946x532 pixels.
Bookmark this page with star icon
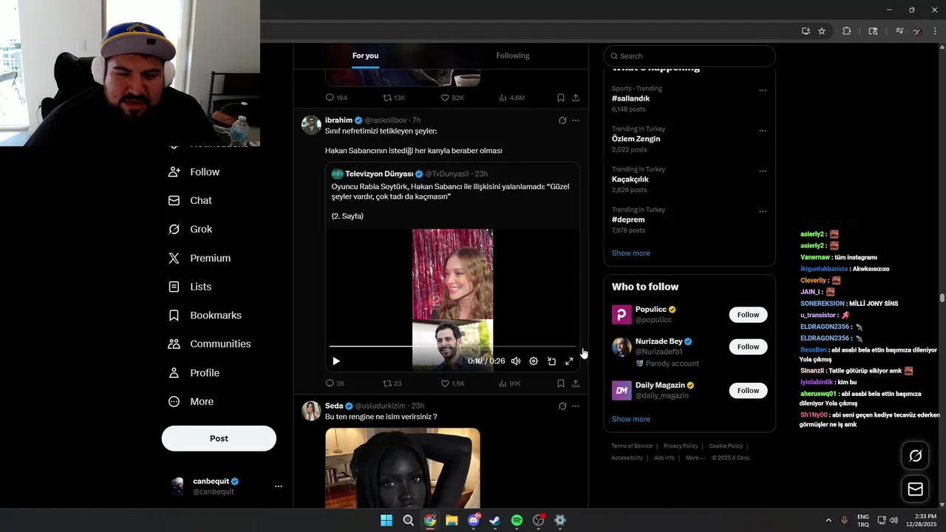822,31
